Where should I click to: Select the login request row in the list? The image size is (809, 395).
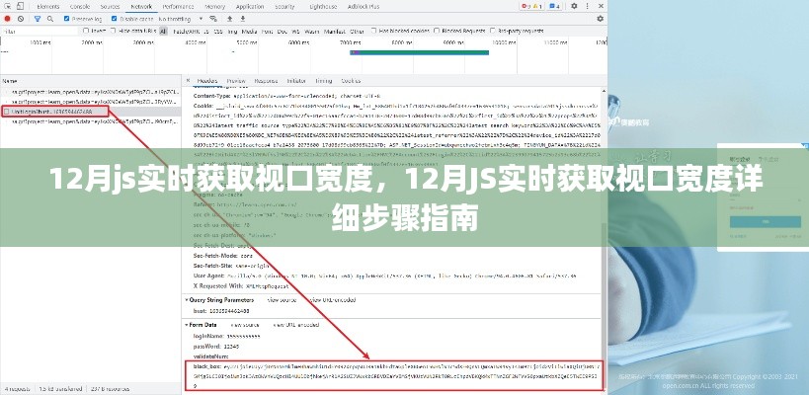coord(90,111)
